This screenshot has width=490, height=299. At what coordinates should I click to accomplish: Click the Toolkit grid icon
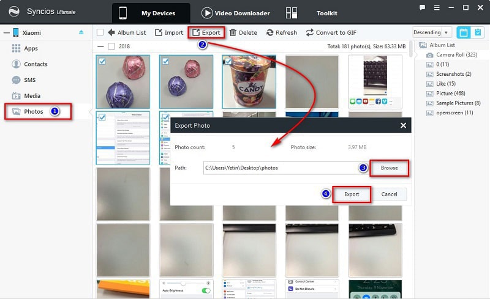(x=292, y=13)
